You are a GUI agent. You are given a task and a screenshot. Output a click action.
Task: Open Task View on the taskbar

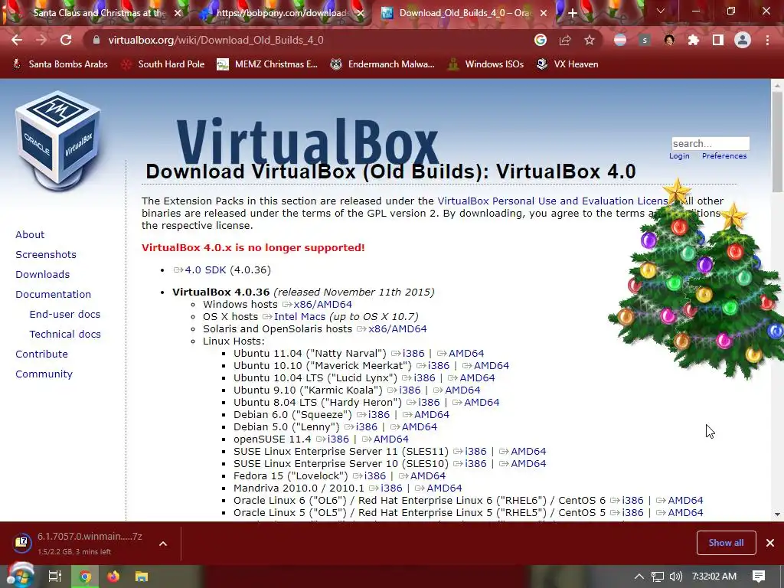coord(54,577)
